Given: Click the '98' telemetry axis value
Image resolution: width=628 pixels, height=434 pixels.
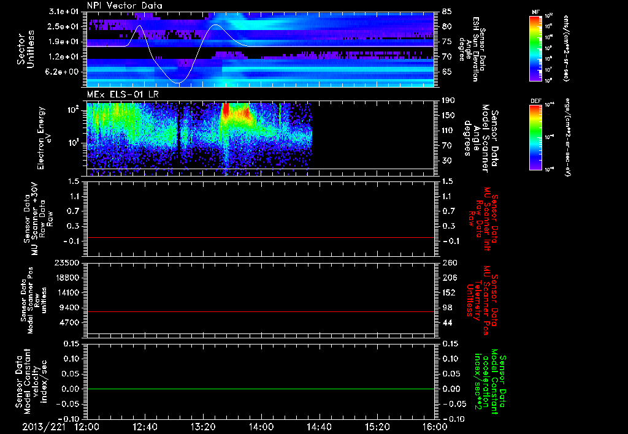Looking at the screenshot, I should click(447, 308).
